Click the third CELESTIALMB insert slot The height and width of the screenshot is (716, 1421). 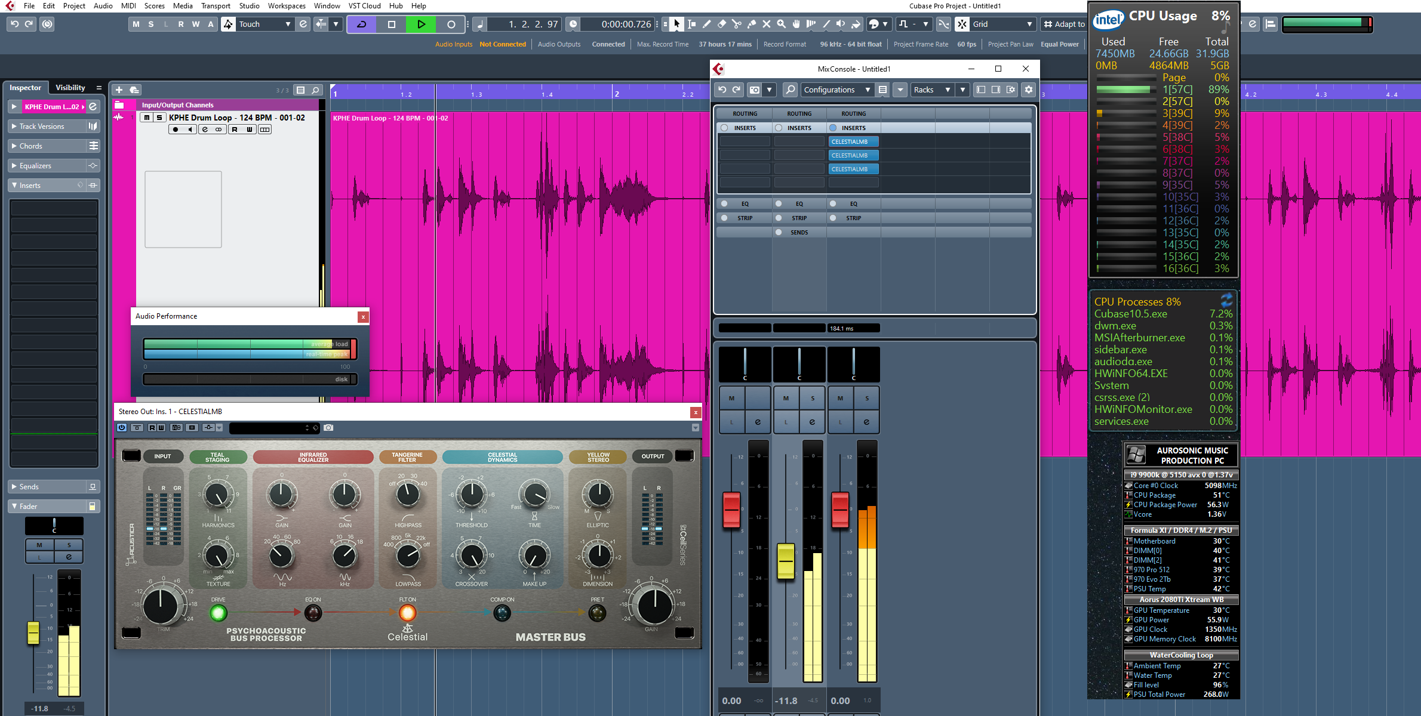coord(853,169)
